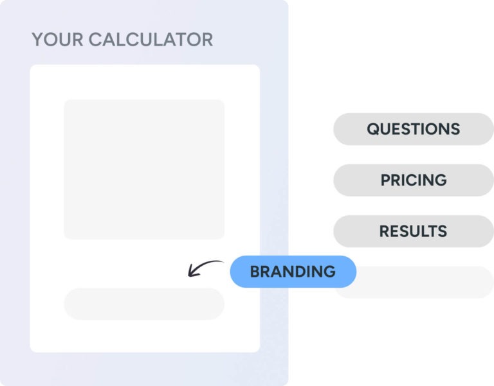
Task: Click the arrowhead tip beside the BRANDING pill
Action: point(190,276)
